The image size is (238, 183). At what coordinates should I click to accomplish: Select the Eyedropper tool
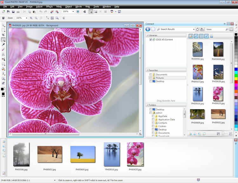point(3,44)
